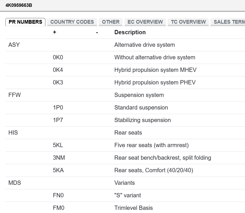
Task: Click part number 4K0959663B in header
Action: point(19,5)
